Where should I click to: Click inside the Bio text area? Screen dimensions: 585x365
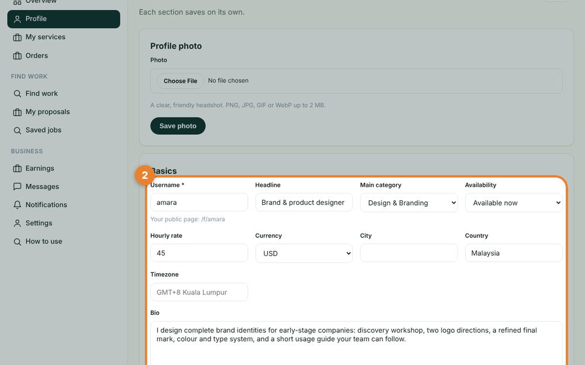point(356,343)
